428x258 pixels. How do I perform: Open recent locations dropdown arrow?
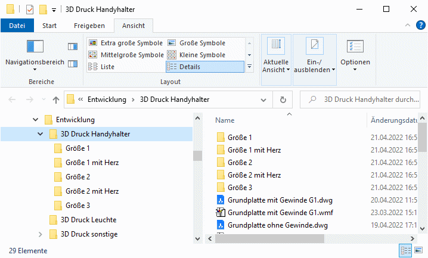44,100
